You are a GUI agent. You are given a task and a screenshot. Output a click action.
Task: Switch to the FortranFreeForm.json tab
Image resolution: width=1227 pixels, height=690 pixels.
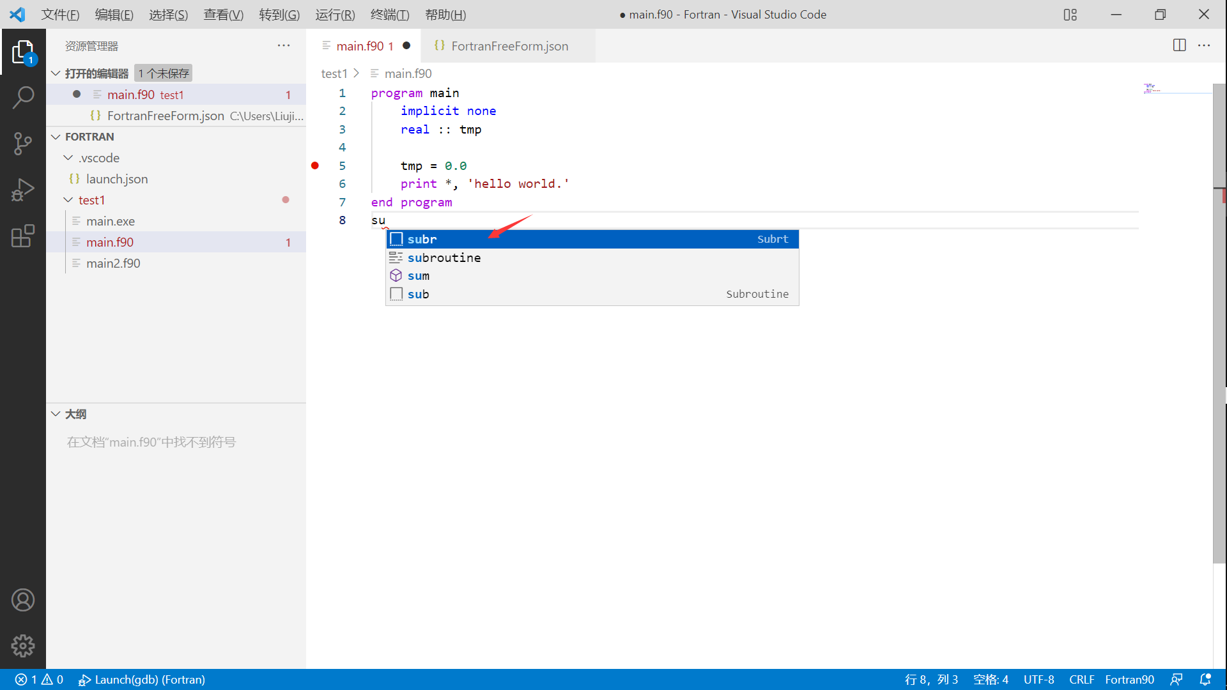[x=509, y=46]
